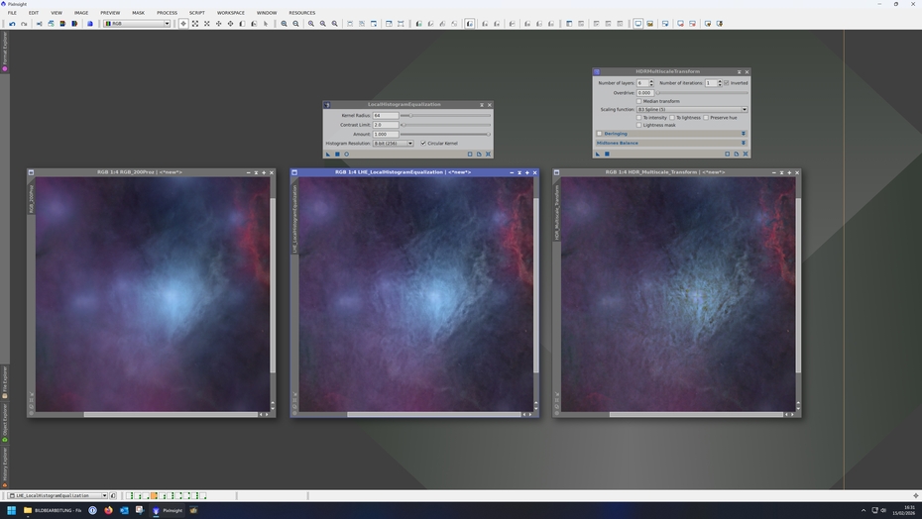The width and height of the screenshot is (922, 519).
Task: Open Firefox from the Windows taskbar
Action: tap(108, 510)
